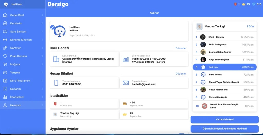Click the Son Yıl Dereceleri chart icon
Screen dimensions: 263x135
126,59
